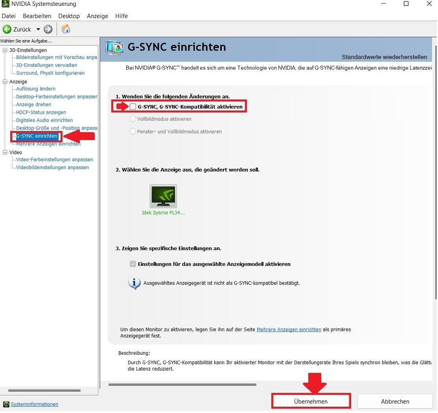
Task: Select Vollbildmodus aktivieren radio button
Action: coord(133,119)
